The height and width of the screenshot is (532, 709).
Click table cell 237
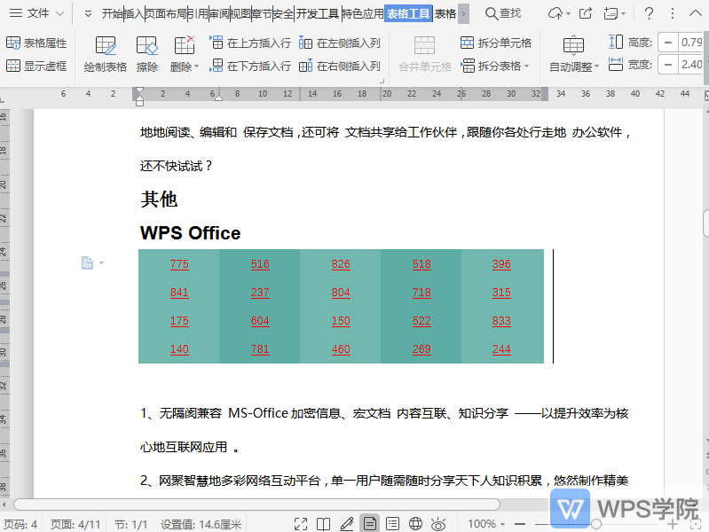pyautogui.click(x=260, y=293)
